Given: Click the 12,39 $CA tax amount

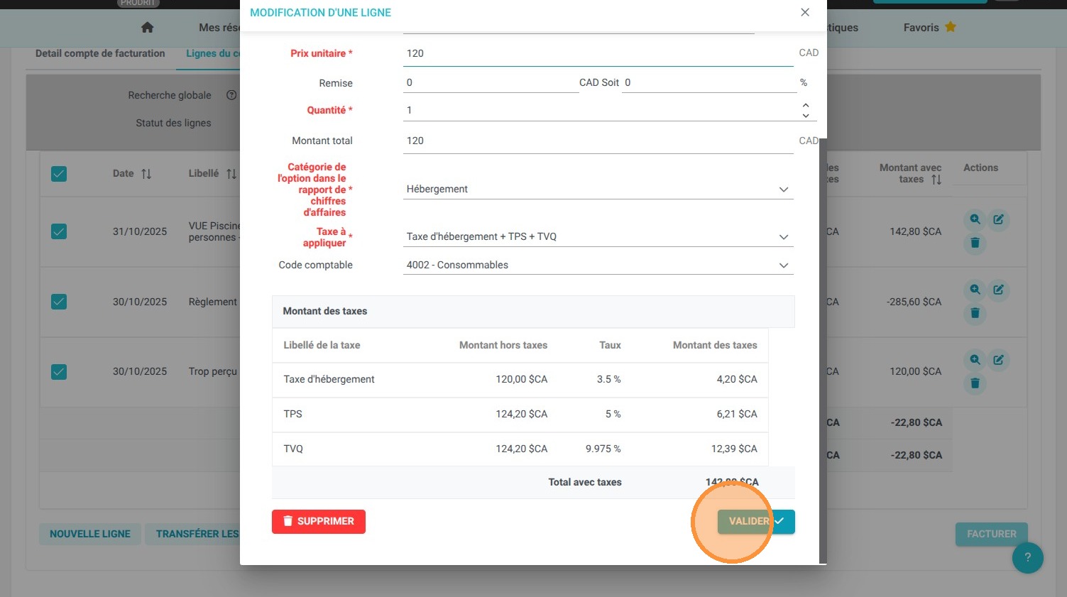Looking at the screenshot, I should [734, 449].
